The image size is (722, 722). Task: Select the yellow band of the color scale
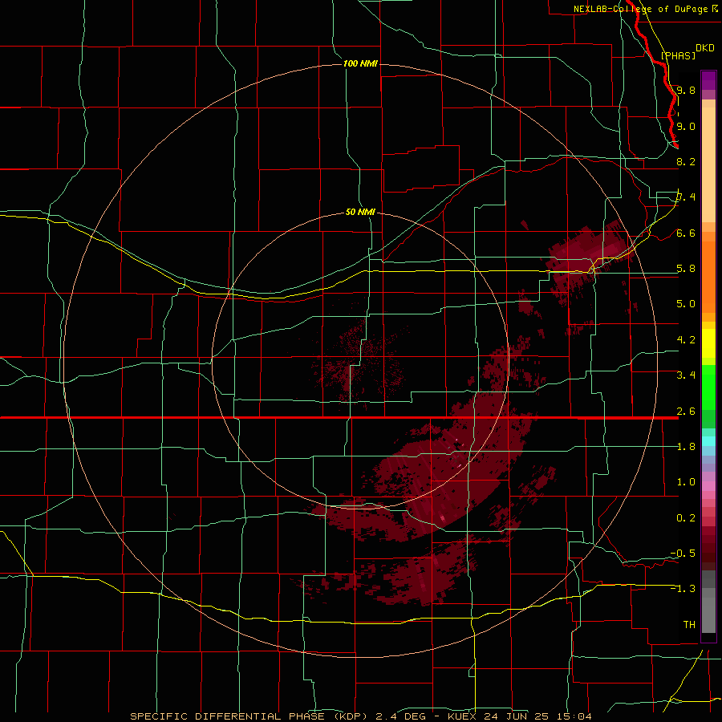click(708, 343)
